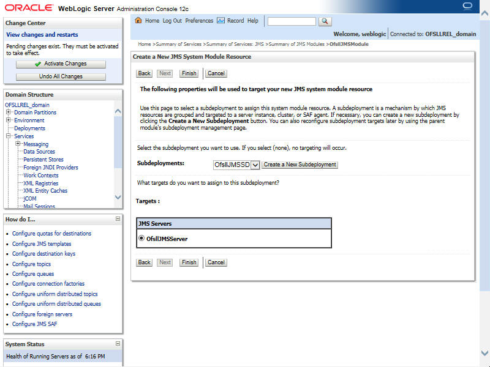Click the bottom Cancel button
Image resolution: width=490 pixels, height=367 pixels.
point(216,262)
